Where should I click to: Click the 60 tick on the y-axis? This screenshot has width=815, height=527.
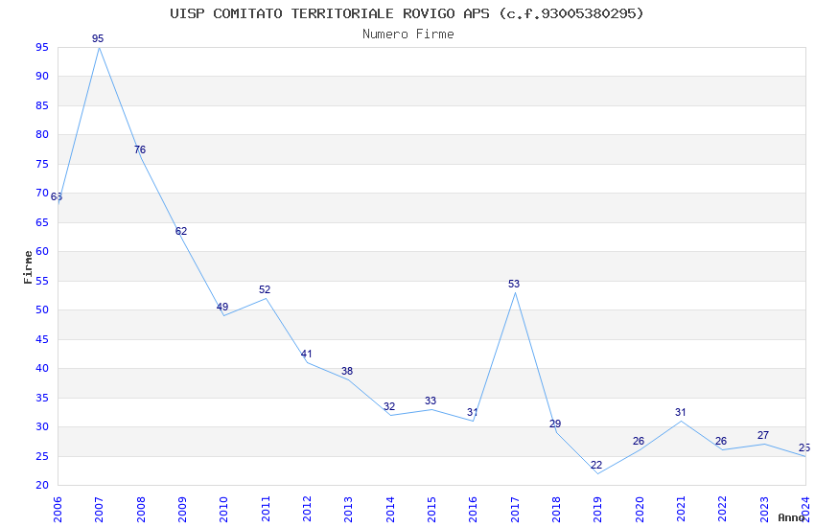tap(42, 251)
